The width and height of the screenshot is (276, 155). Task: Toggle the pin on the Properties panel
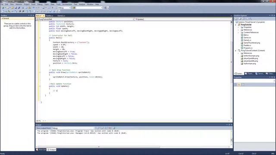pos(272,77)
